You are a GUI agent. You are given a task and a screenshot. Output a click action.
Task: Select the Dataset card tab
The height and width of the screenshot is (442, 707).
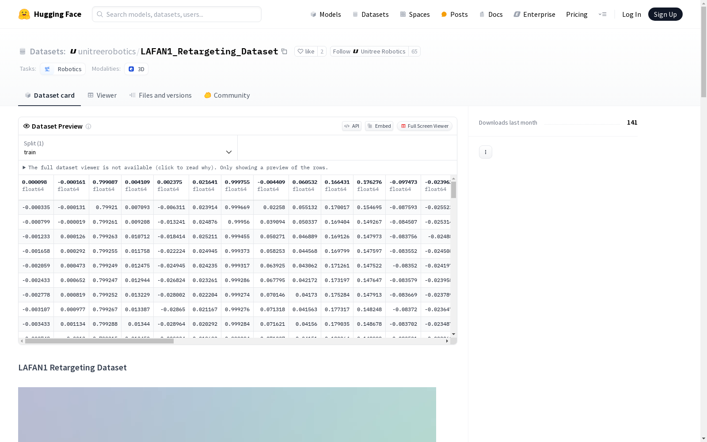tap(49, 95)
